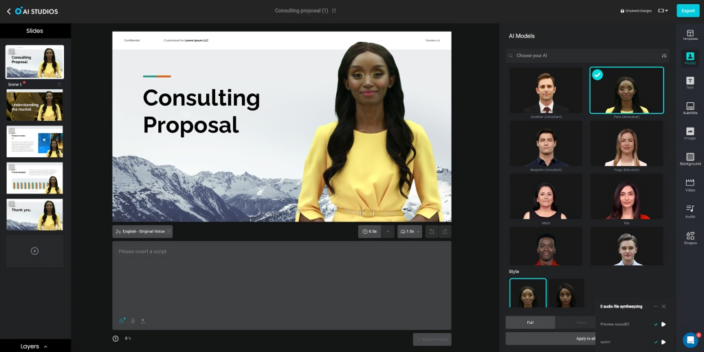The width and height of the screenshot is (704, 352).
Task: Play the Preview sound01 audio
Action: click(663, 324)
